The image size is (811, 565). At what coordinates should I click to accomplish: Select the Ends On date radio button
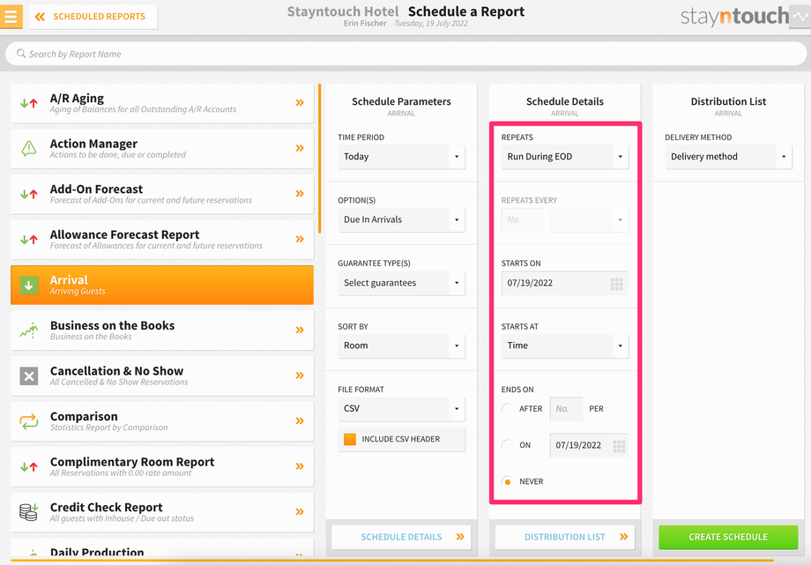pos(508,445)
